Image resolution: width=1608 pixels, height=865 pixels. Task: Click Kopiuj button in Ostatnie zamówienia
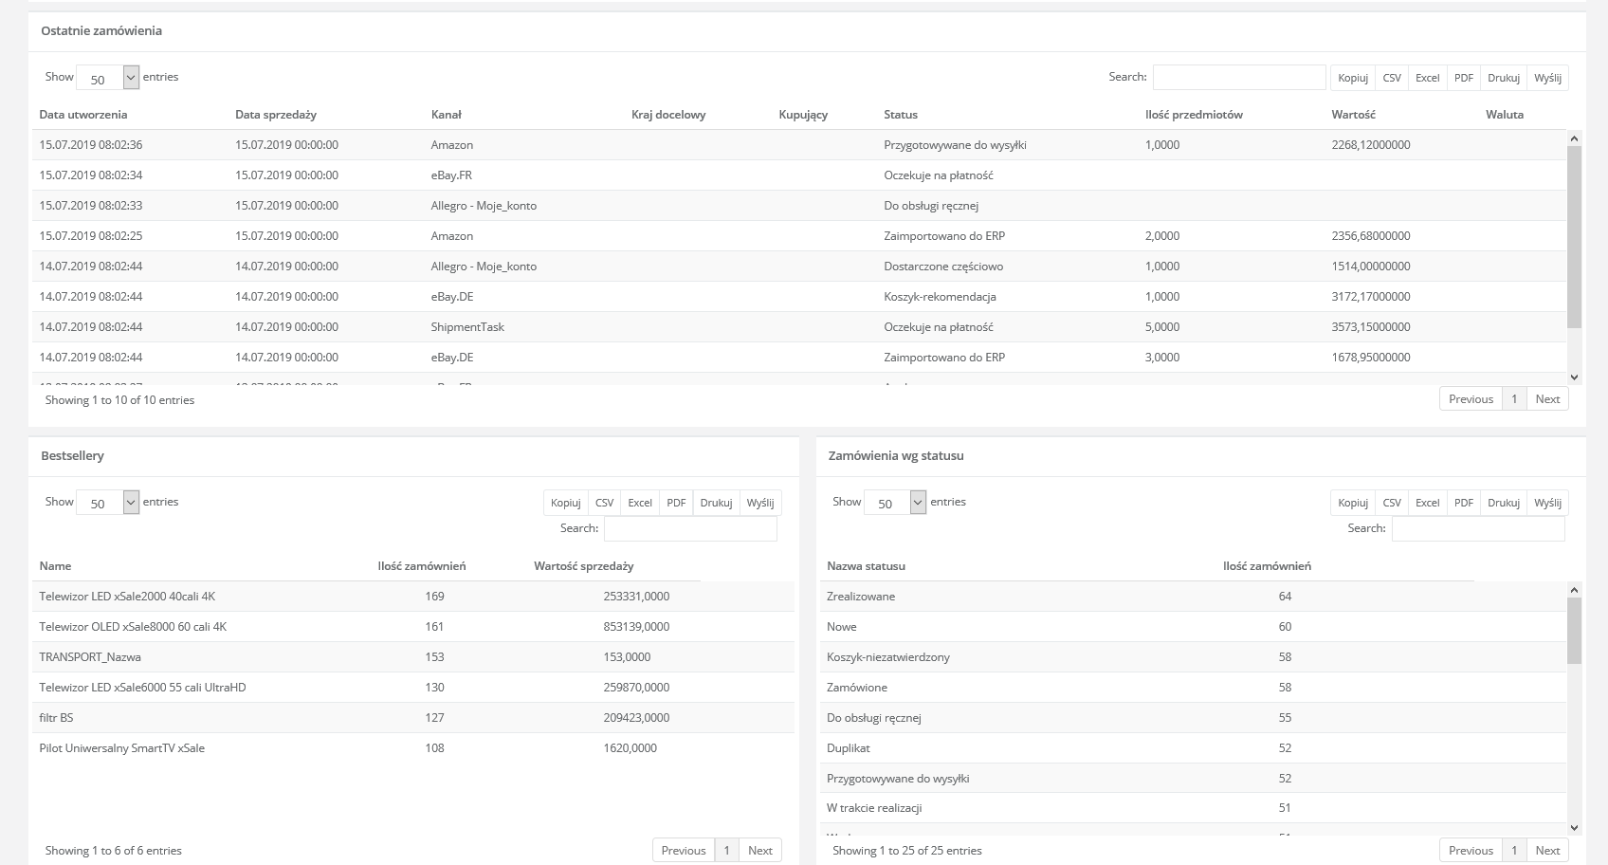pyautogui.click(x=1352, y=78)
